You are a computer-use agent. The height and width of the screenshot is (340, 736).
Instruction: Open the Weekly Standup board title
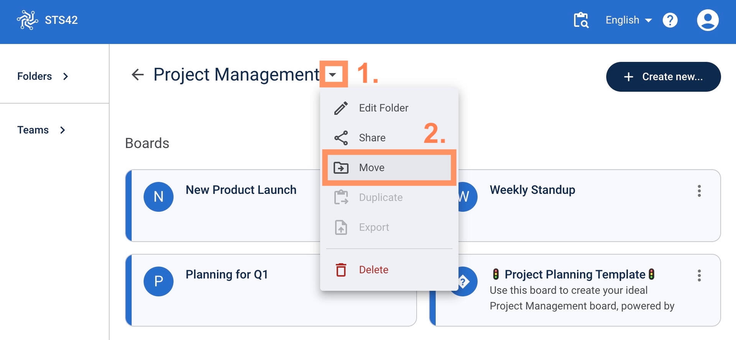pos(532,190)
